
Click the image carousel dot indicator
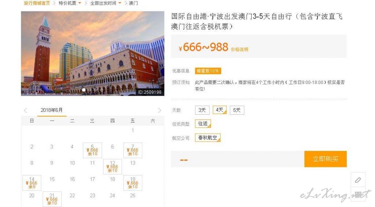[x=84, y=90]
